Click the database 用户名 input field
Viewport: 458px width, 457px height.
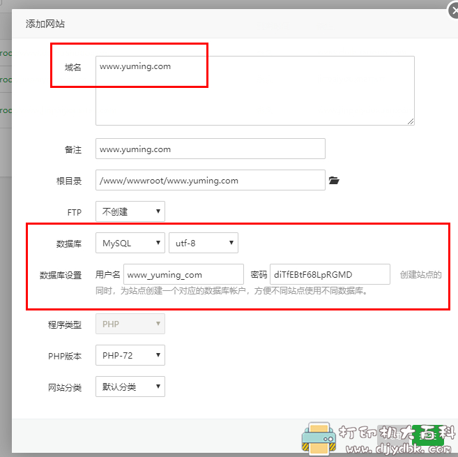184,274
